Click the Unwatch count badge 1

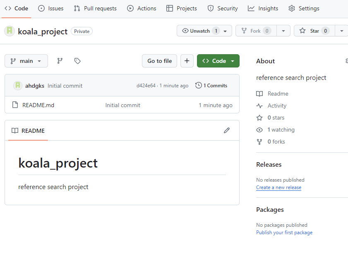216,31
